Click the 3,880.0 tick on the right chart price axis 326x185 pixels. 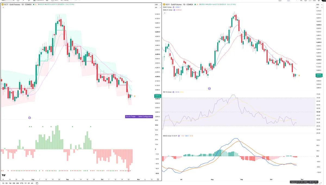[x=319, y=87]
